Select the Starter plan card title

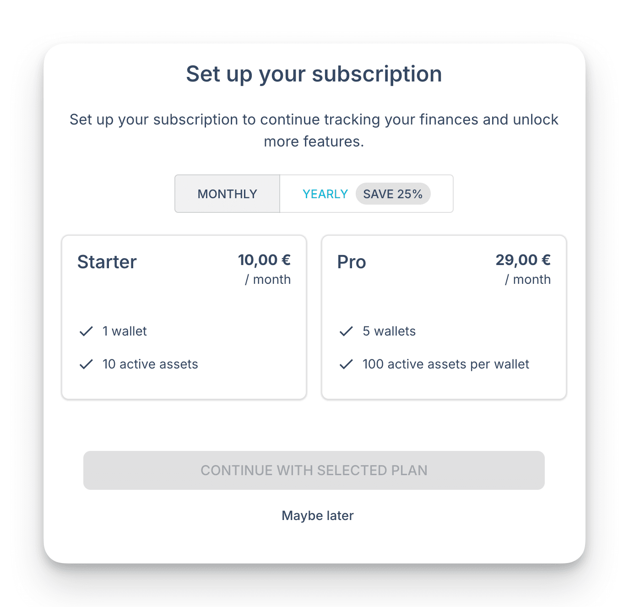point(107,262)
